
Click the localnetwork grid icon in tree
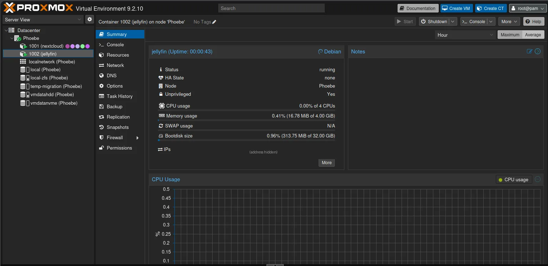[23, 62]
